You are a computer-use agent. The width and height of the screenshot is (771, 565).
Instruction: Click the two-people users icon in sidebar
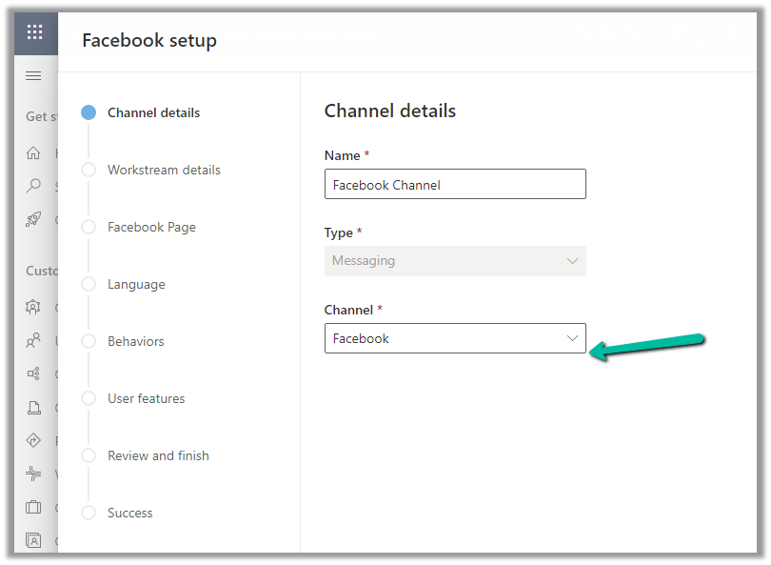34,340
